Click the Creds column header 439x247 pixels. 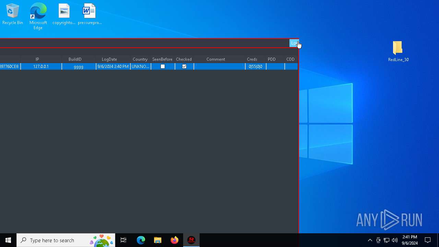252,59
